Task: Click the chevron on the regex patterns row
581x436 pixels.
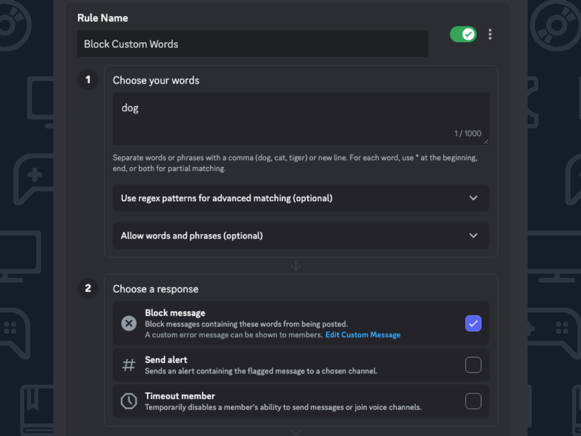Action: (474, 198)
